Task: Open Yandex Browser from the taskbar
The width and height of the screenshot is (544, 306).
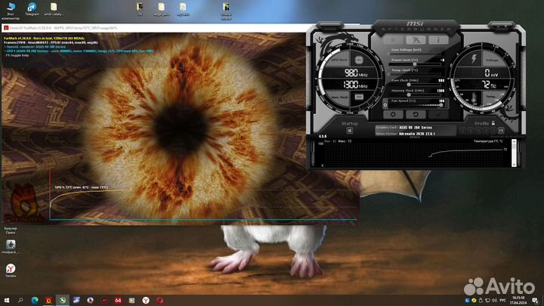Action: pos(146,300)
